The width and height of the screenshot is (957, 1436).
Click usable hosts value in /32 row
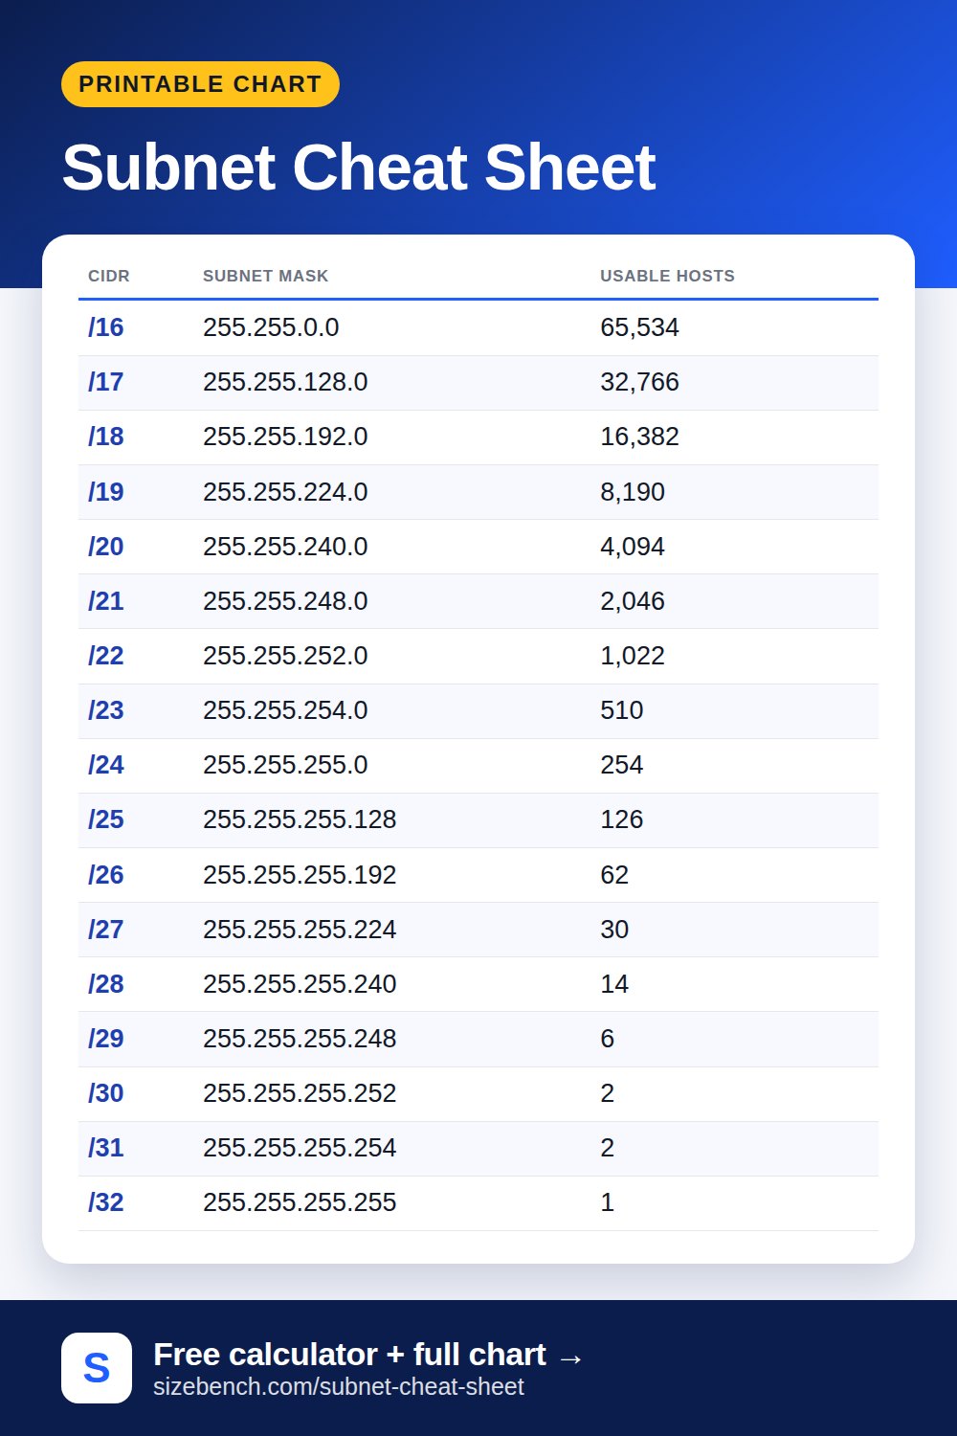(x=608, y=1202)
